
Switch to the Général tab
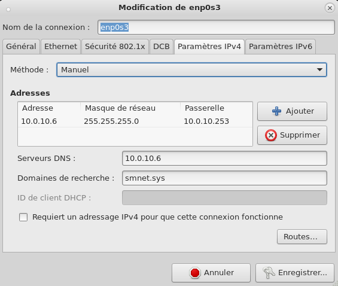[21, 47]
